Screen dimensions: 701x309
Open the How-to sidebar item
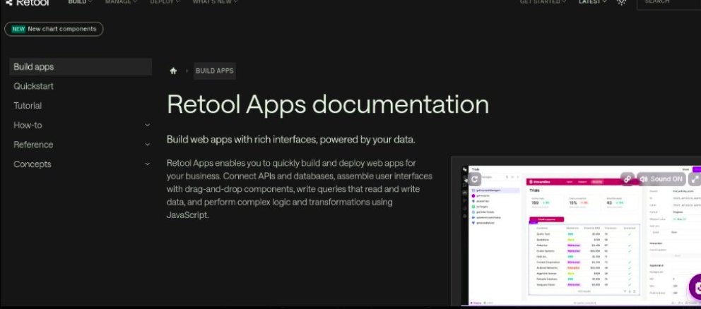click(28, 126)
